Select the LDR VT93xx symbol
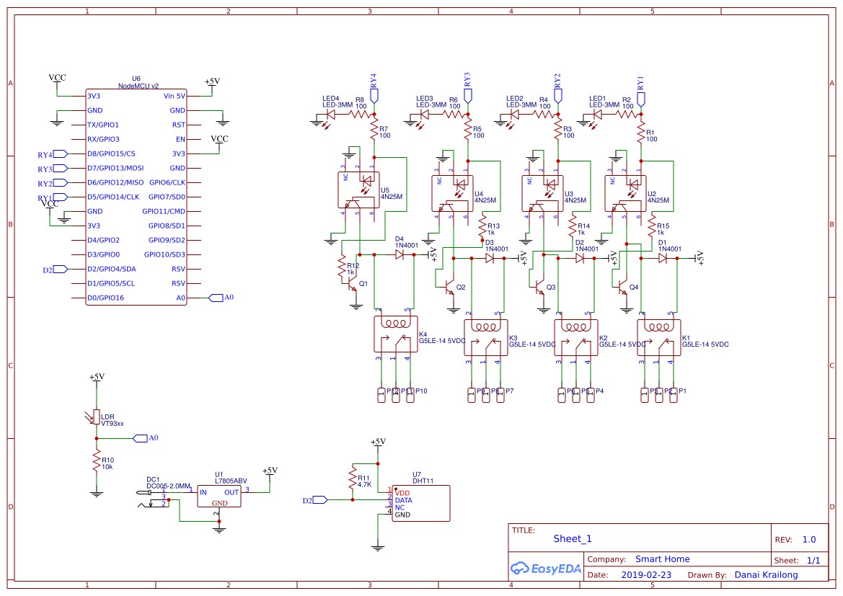Image resolution: width=843 pixels, height=596 pixels. coord(96,417)
